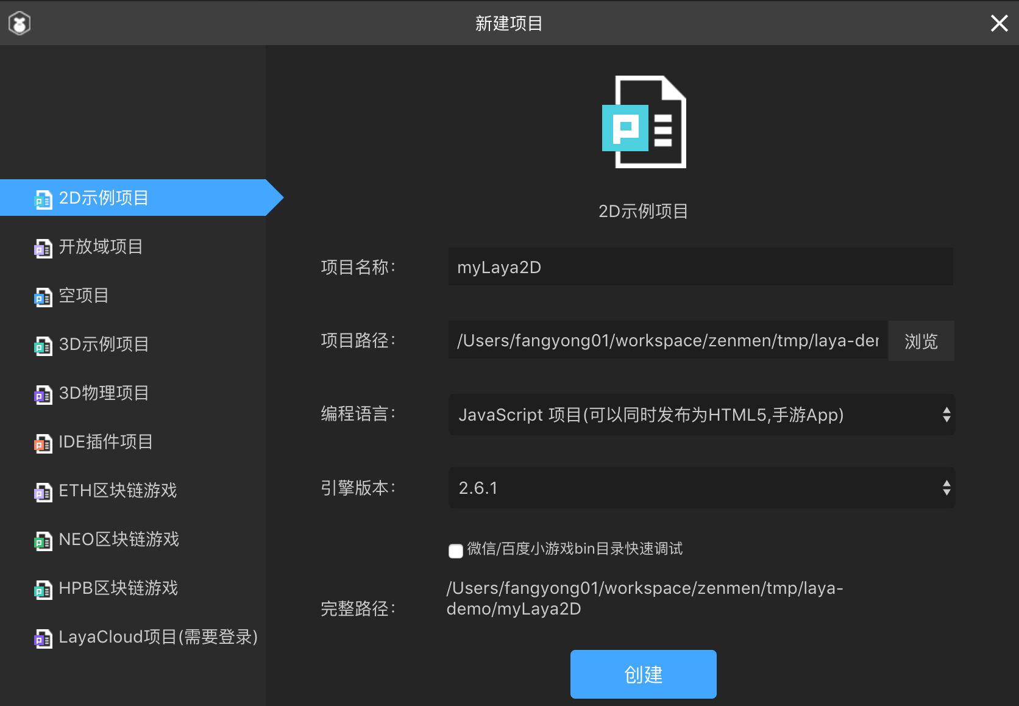
Task: Open the 3D物理项目 template
Action: point(133,393)
